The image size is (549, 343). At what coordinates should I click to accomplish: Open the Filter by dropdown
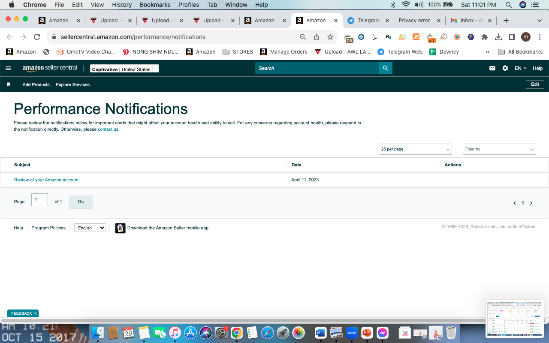[x=499, y=149]
